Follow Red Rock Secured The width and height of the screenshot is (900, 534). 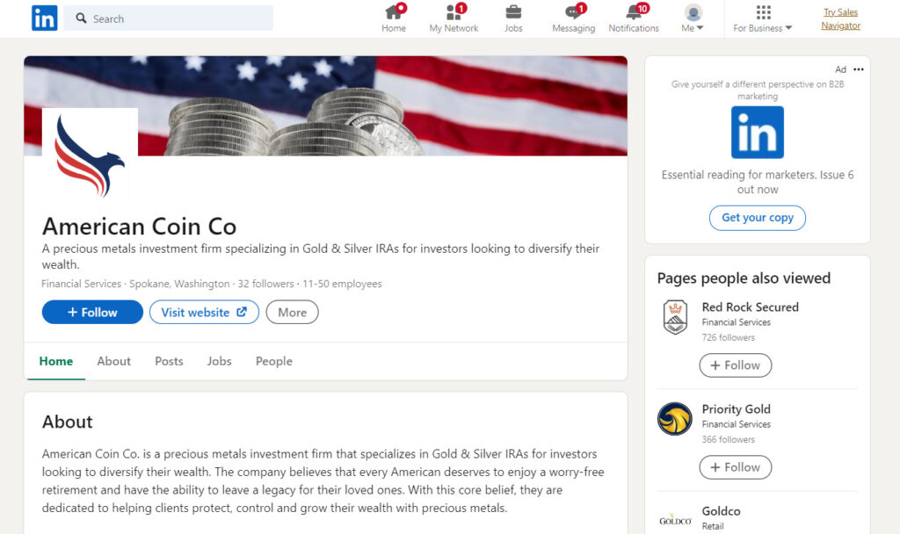pyautogui.click(x=736, y=365)
